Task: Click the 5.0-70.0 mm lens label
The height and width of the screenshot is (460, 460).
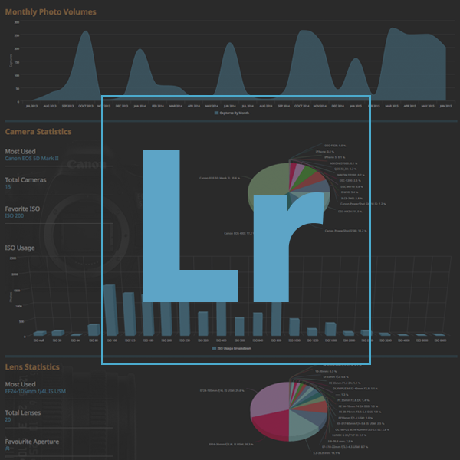Action: [x=340, y=442]
